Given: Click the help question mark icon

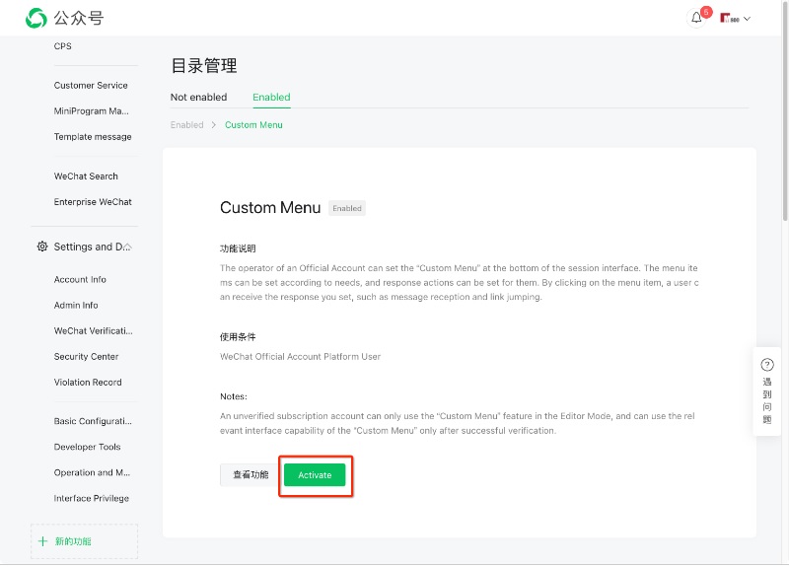Looking at the screenshot, I should (767, 365).
